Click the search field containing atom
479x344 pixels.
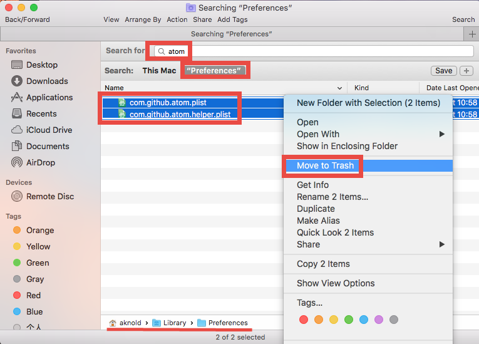314,51
